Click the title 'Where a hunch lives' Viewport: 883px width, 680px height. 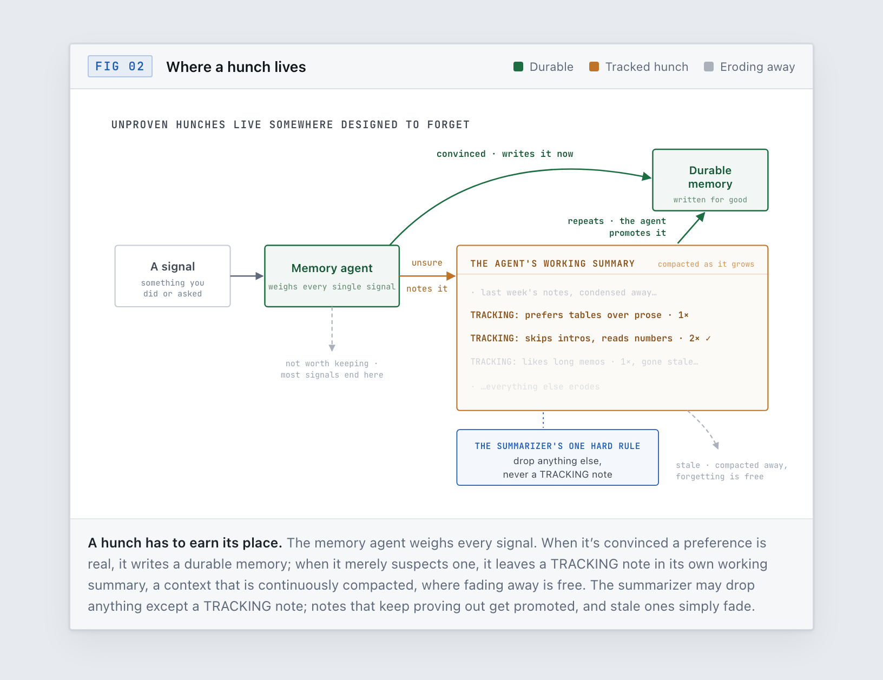tap(236, 67)
